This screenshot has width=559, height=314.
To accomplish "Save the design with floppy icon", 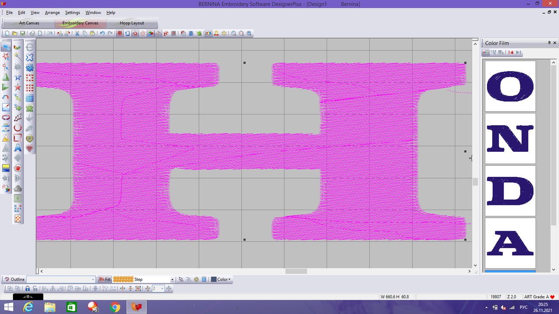I will [22, 33].
